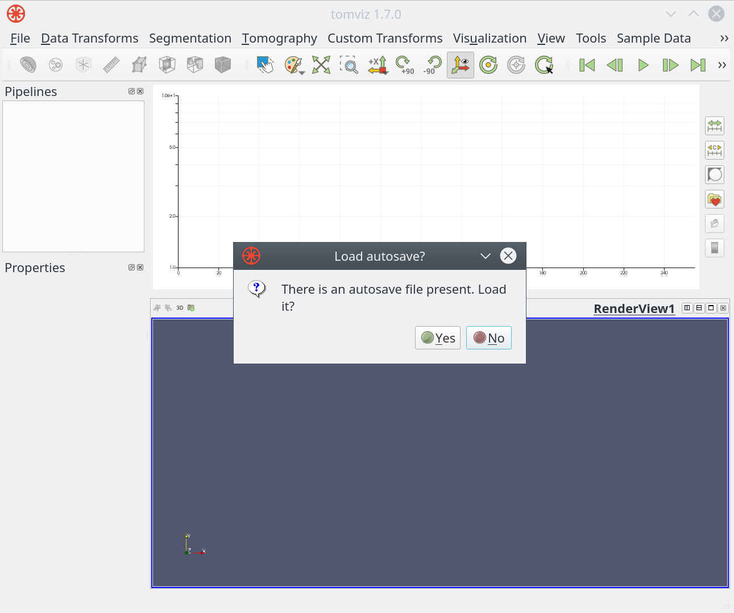
Task: Click No to skip autosave
Action: pyautogui.click(x=489, y=338)
